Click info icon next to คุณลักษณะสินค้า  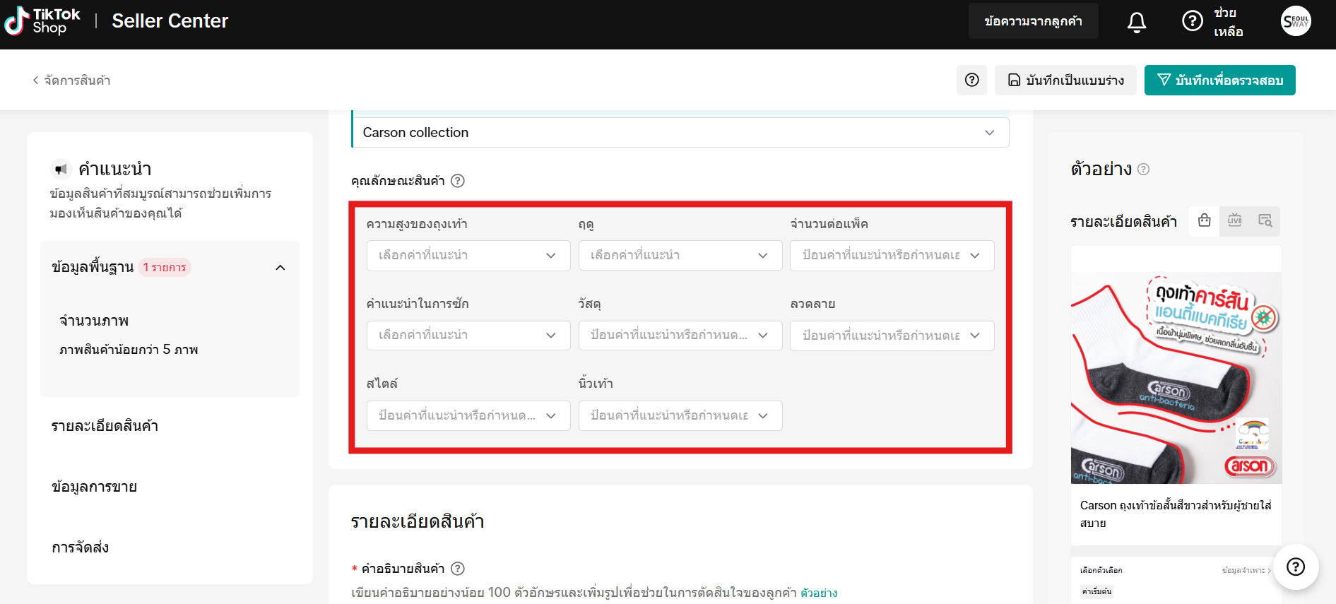[x=458, y=181]
